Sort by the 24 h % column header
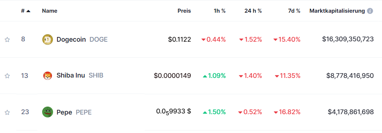Image resolution: width=382 pixels, height=133 pixels. pos(253,11)
